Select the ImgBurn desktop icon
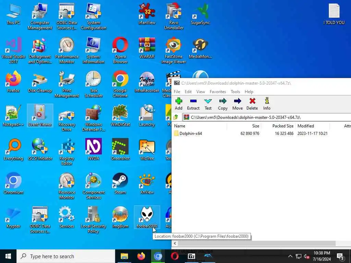The width and height of the screenshot is (351, 263). pyautogui.click(x=120, y=217)
